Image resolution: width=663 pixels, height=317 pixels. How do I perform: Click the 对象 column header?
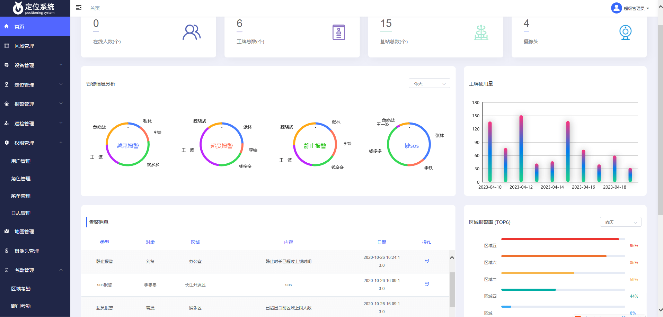point(150,242)
